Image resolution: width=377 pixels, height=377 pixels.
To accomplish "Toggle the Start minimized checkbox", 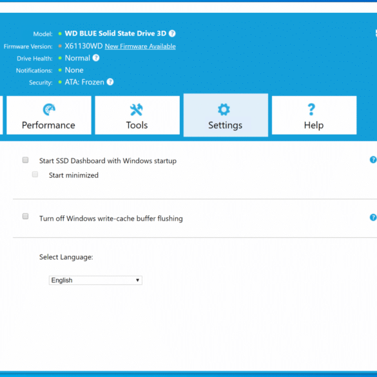I will tap(35, 174).
